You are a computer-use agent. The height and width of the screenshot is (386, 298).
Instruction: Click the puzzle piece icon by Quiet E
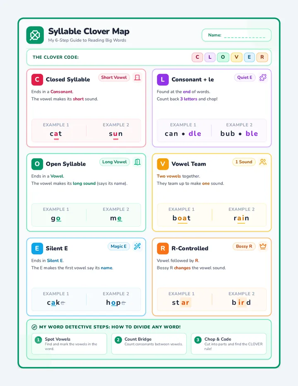[x=263, y=77]
